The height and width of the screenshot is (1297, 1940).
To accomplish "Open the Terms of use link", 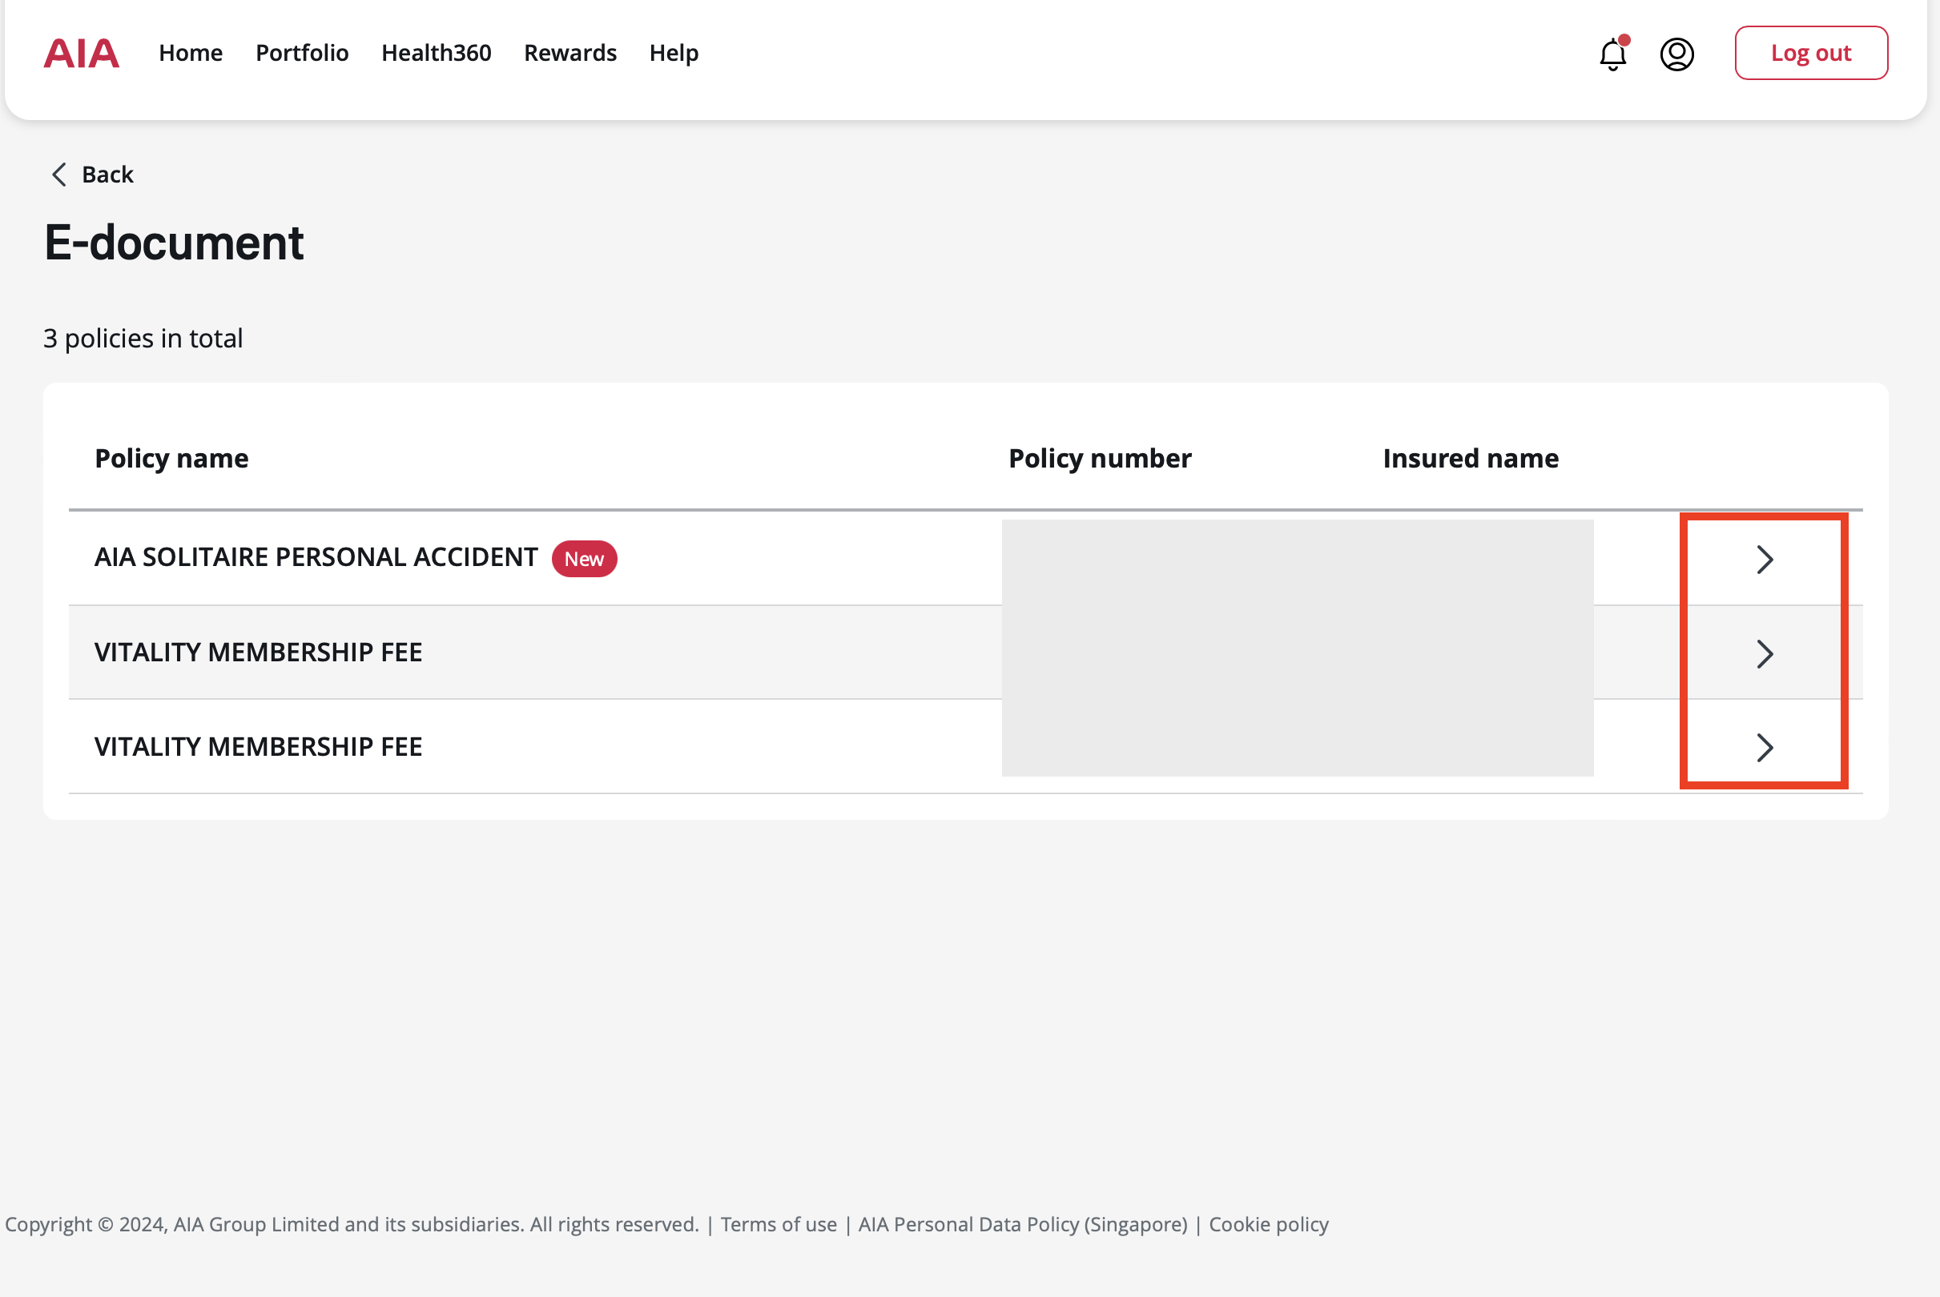I will pos(779,1224).
